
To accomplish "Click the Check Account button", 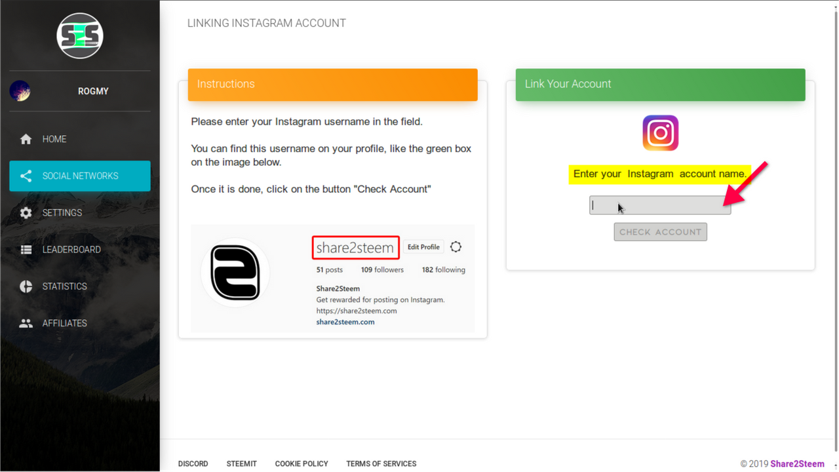I will [x=660, y=231].
